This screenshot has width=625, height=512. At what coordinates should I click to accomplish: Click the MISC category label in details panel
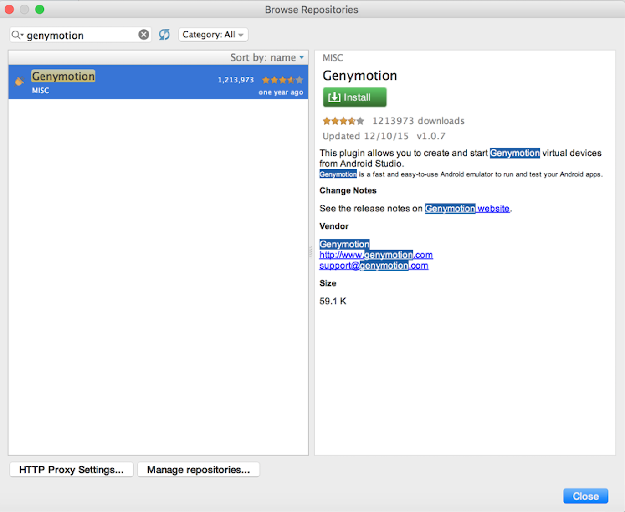click(x=333, y=58)
